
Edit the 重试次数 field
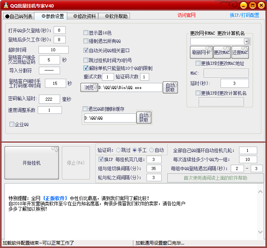coord(108,77)
